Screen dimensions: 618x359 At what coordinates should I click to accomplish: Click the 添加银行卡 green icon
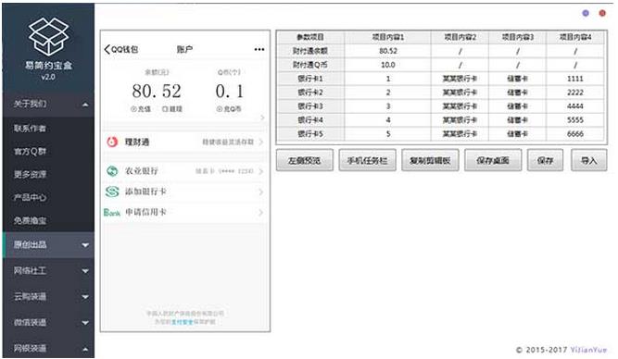pyautogui.click(x=112, y=192)
